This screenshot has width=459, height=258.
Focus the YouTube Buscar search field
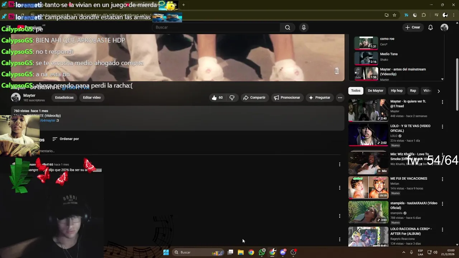pos(216,28)
